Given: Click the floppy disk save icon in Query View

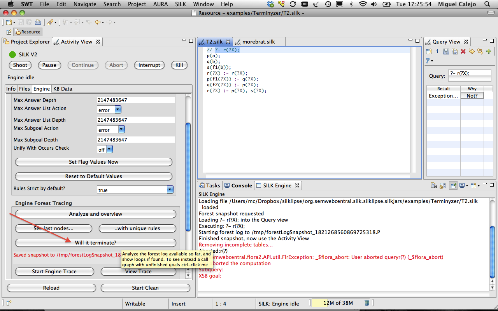Looking at the screenshot, I should click(x=446, y=51).
